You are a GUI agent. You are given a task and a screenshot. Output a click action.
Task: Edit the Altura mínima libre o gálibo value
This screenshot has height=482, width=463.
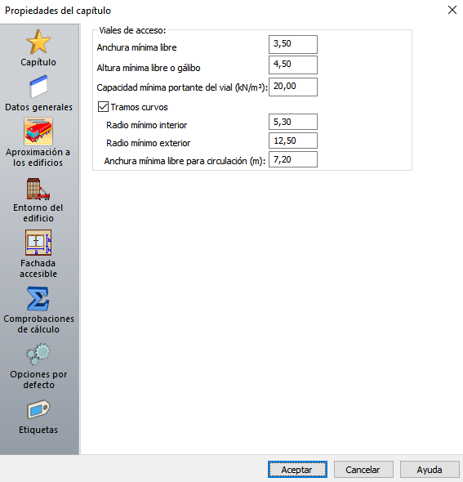(293, 65)
